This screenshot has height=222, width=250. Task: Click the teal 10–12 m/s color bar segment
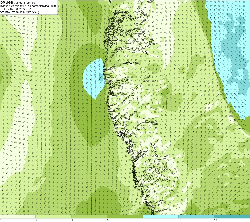[196, 216]
